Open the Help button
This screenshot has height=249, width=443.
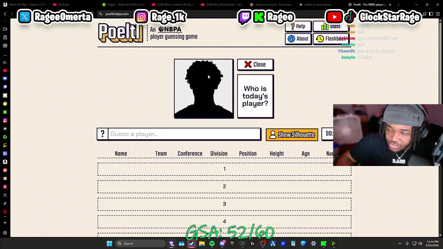pos(298,27)
